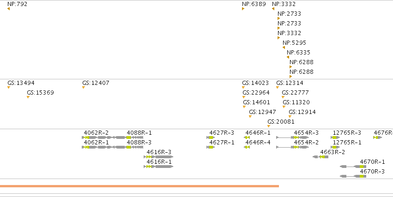This screenshot has height=197, width=393.
Task: Click the 12765R-3 transcript label
Action: 347,133
